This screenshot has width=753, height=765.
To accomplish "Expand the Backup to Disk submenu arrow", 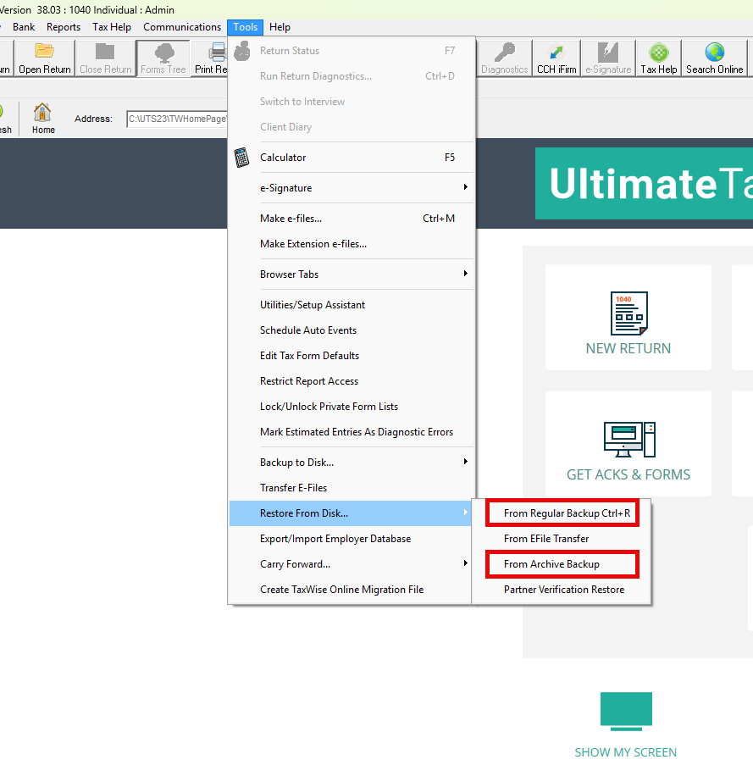I will pos(466,462).
